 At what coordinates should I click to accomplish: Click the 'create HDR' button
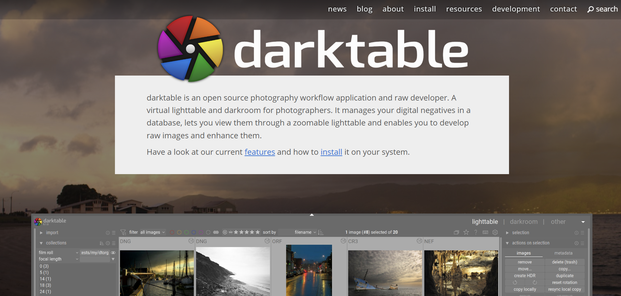[x=525, y=276]
